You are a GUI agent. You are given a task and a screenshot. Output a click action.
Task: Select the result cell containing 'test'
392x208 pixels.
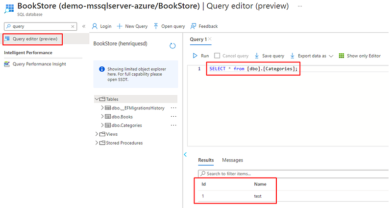pos(258,196)
